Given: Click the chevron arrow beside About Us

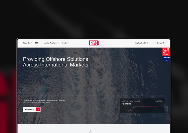Looking at the screenshot, I should click(32, 43).
